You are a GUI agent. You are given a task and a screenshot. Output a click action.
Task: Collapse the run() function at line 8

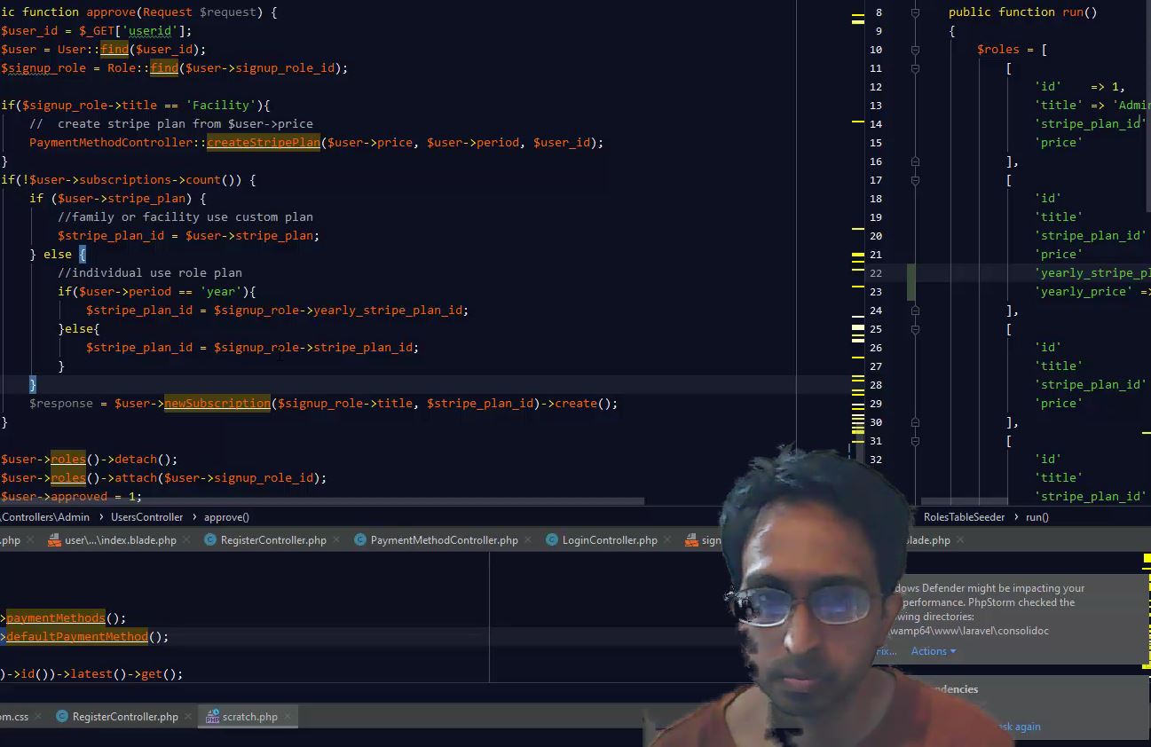tap(915, 12)
